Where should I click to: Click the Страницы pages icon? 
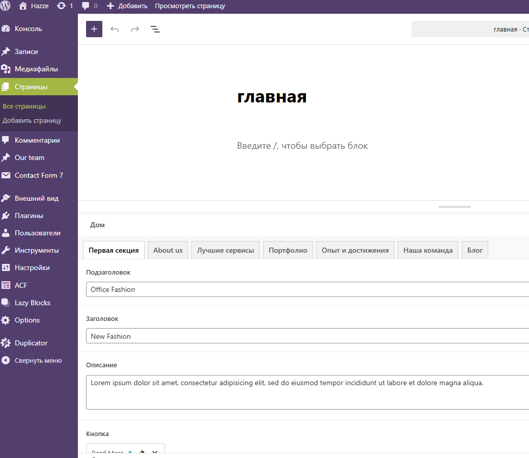6,87
